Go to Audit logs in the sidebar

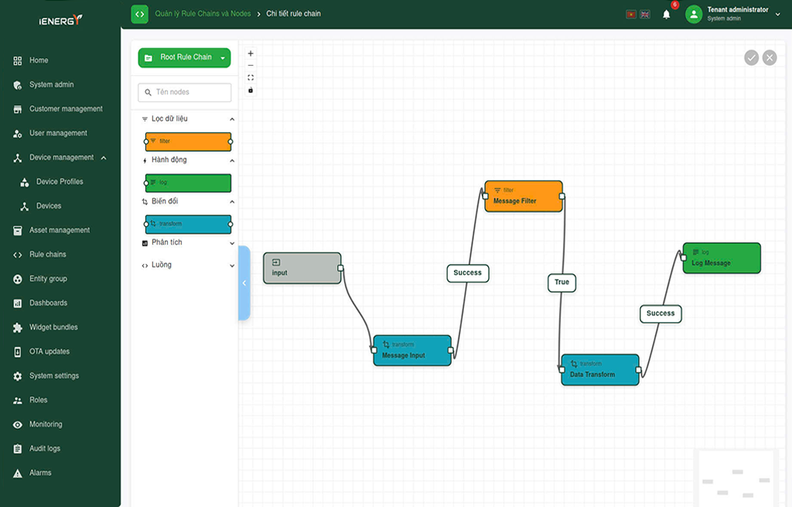(44, 448)
